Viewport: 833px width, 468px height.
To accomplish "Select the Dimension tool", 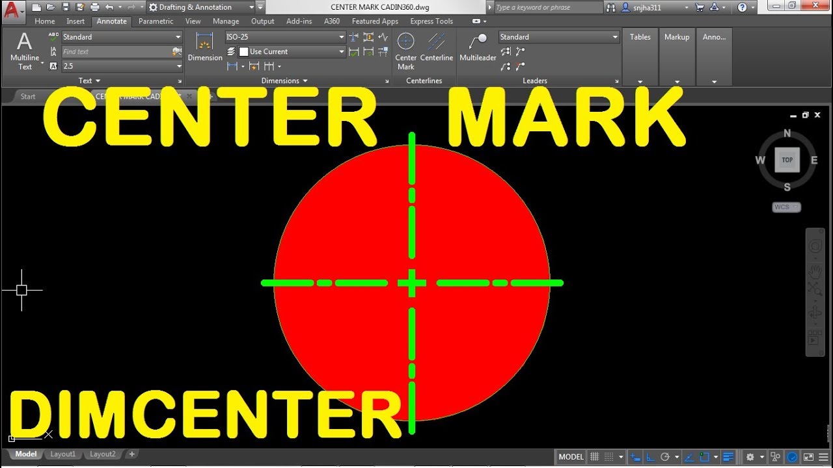I will pos(205,47).
